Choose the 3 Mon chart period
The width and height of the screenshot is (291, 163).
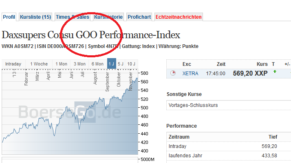click(79, 64)
